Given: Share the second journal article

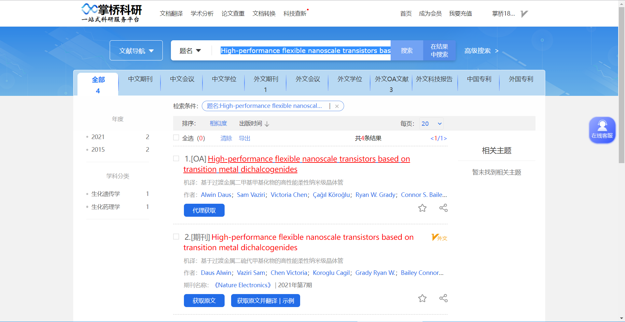Looking at the screenshot, I should tap(443, 298).
